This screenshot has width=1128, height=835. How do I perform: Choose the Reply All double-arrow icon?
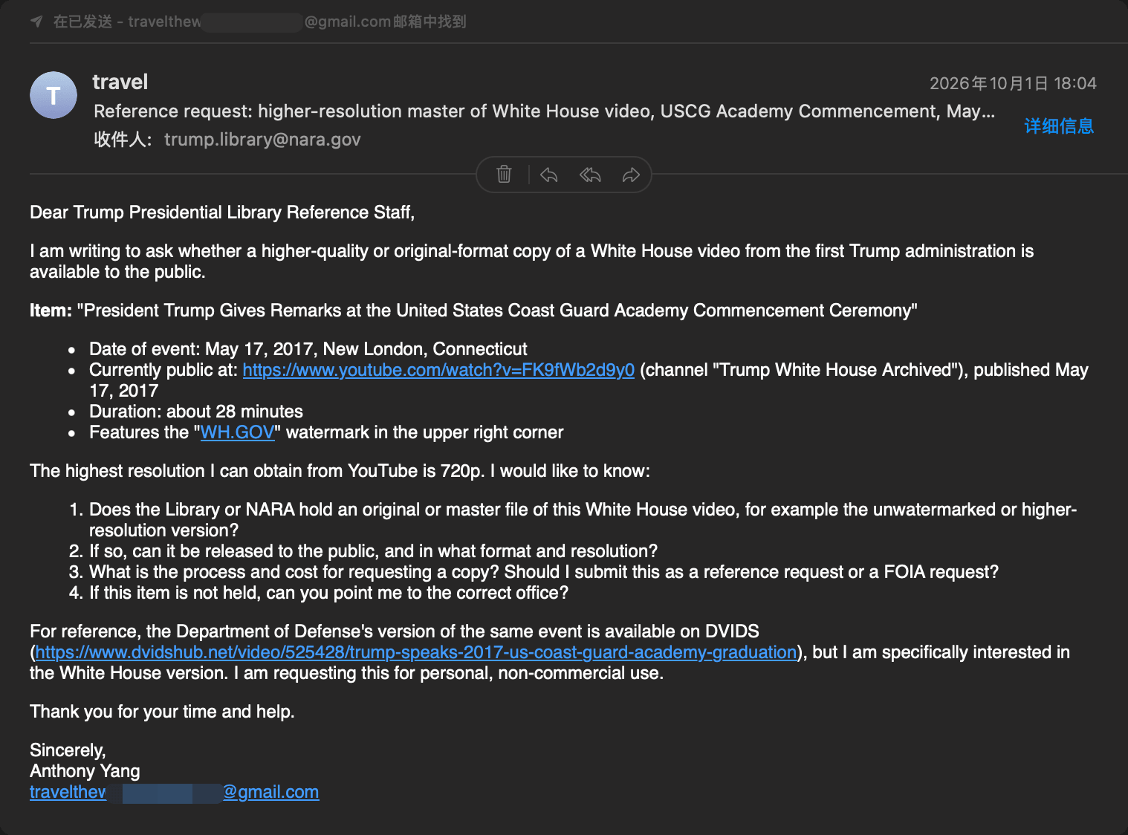[590, 175]
